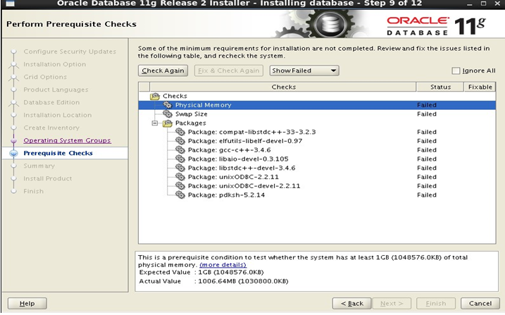Select the Installation Location step

(57, 115)
